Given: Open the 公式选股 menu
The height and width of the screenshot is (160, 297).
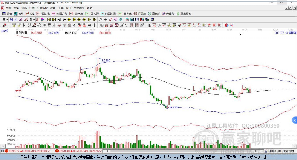Looking at the screenshot, I should (x=42, y=8).
